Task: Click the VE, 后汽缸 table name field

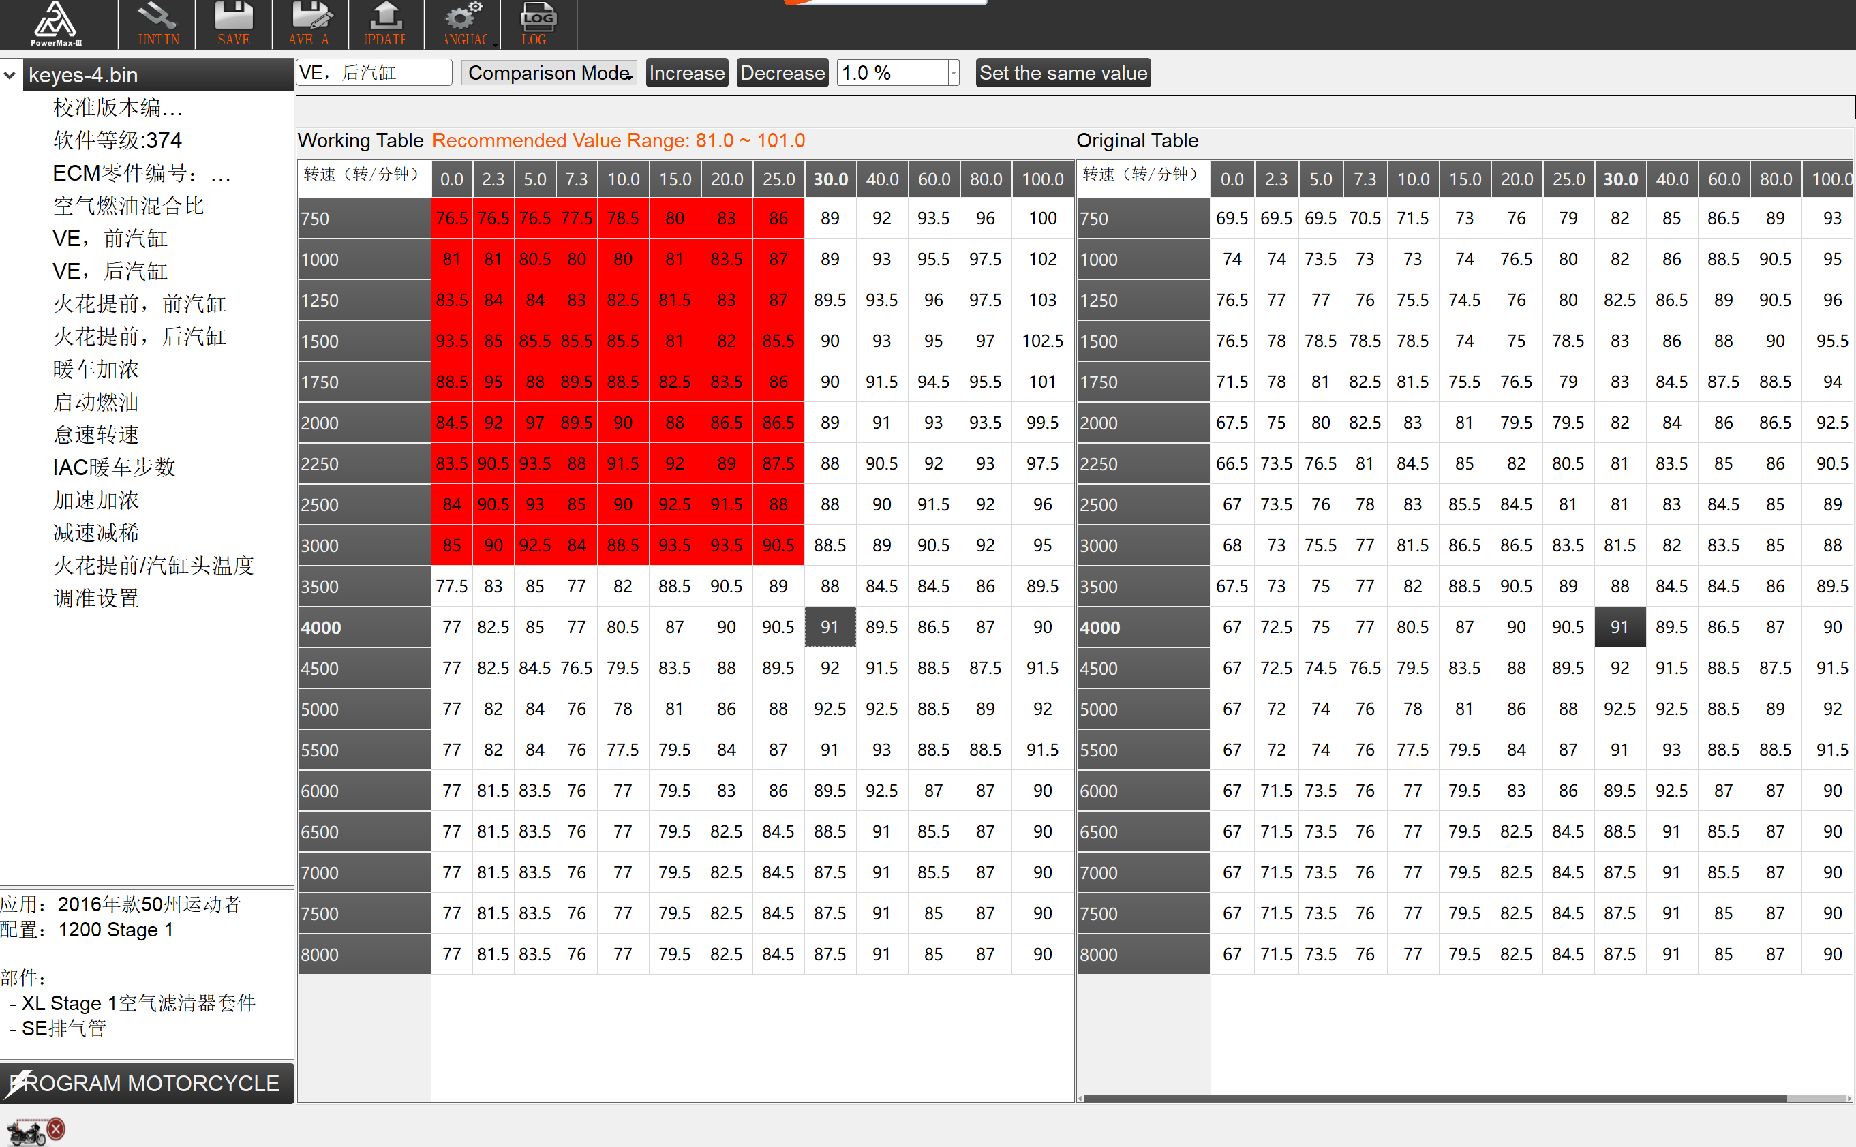Action: click(x=374, y=73)
